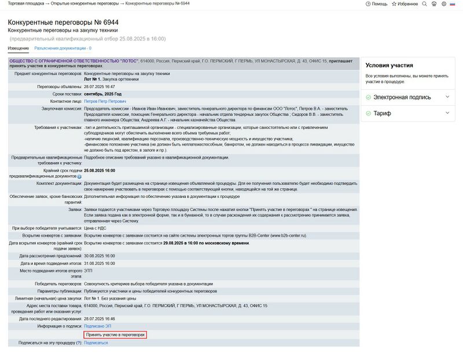Switch language via Russian flag icon

453,3
